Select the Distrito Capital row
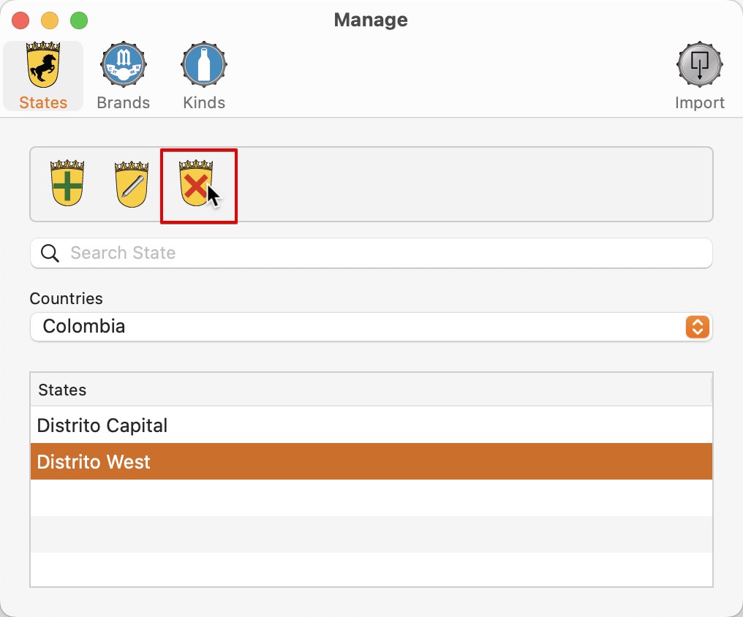Image resolution: width=743 pixels, height=617 pixels. click(371, 425)
